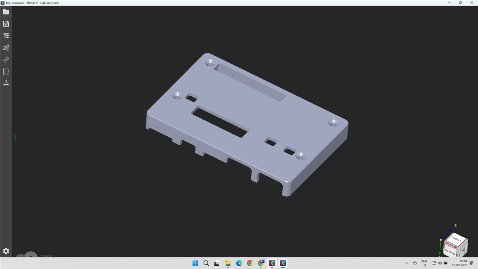Open the model structure tree panel
The image size is (478, 269).
pos(6,35)
